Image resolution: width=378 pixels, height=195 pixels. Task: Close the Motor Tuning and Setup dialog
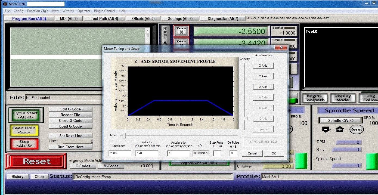point(281,48)
